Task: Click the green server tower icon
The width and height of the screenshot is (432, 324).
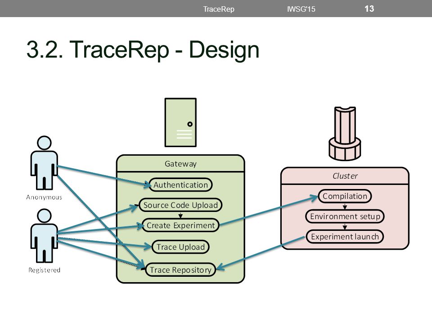Action: [x=180, y=122]
